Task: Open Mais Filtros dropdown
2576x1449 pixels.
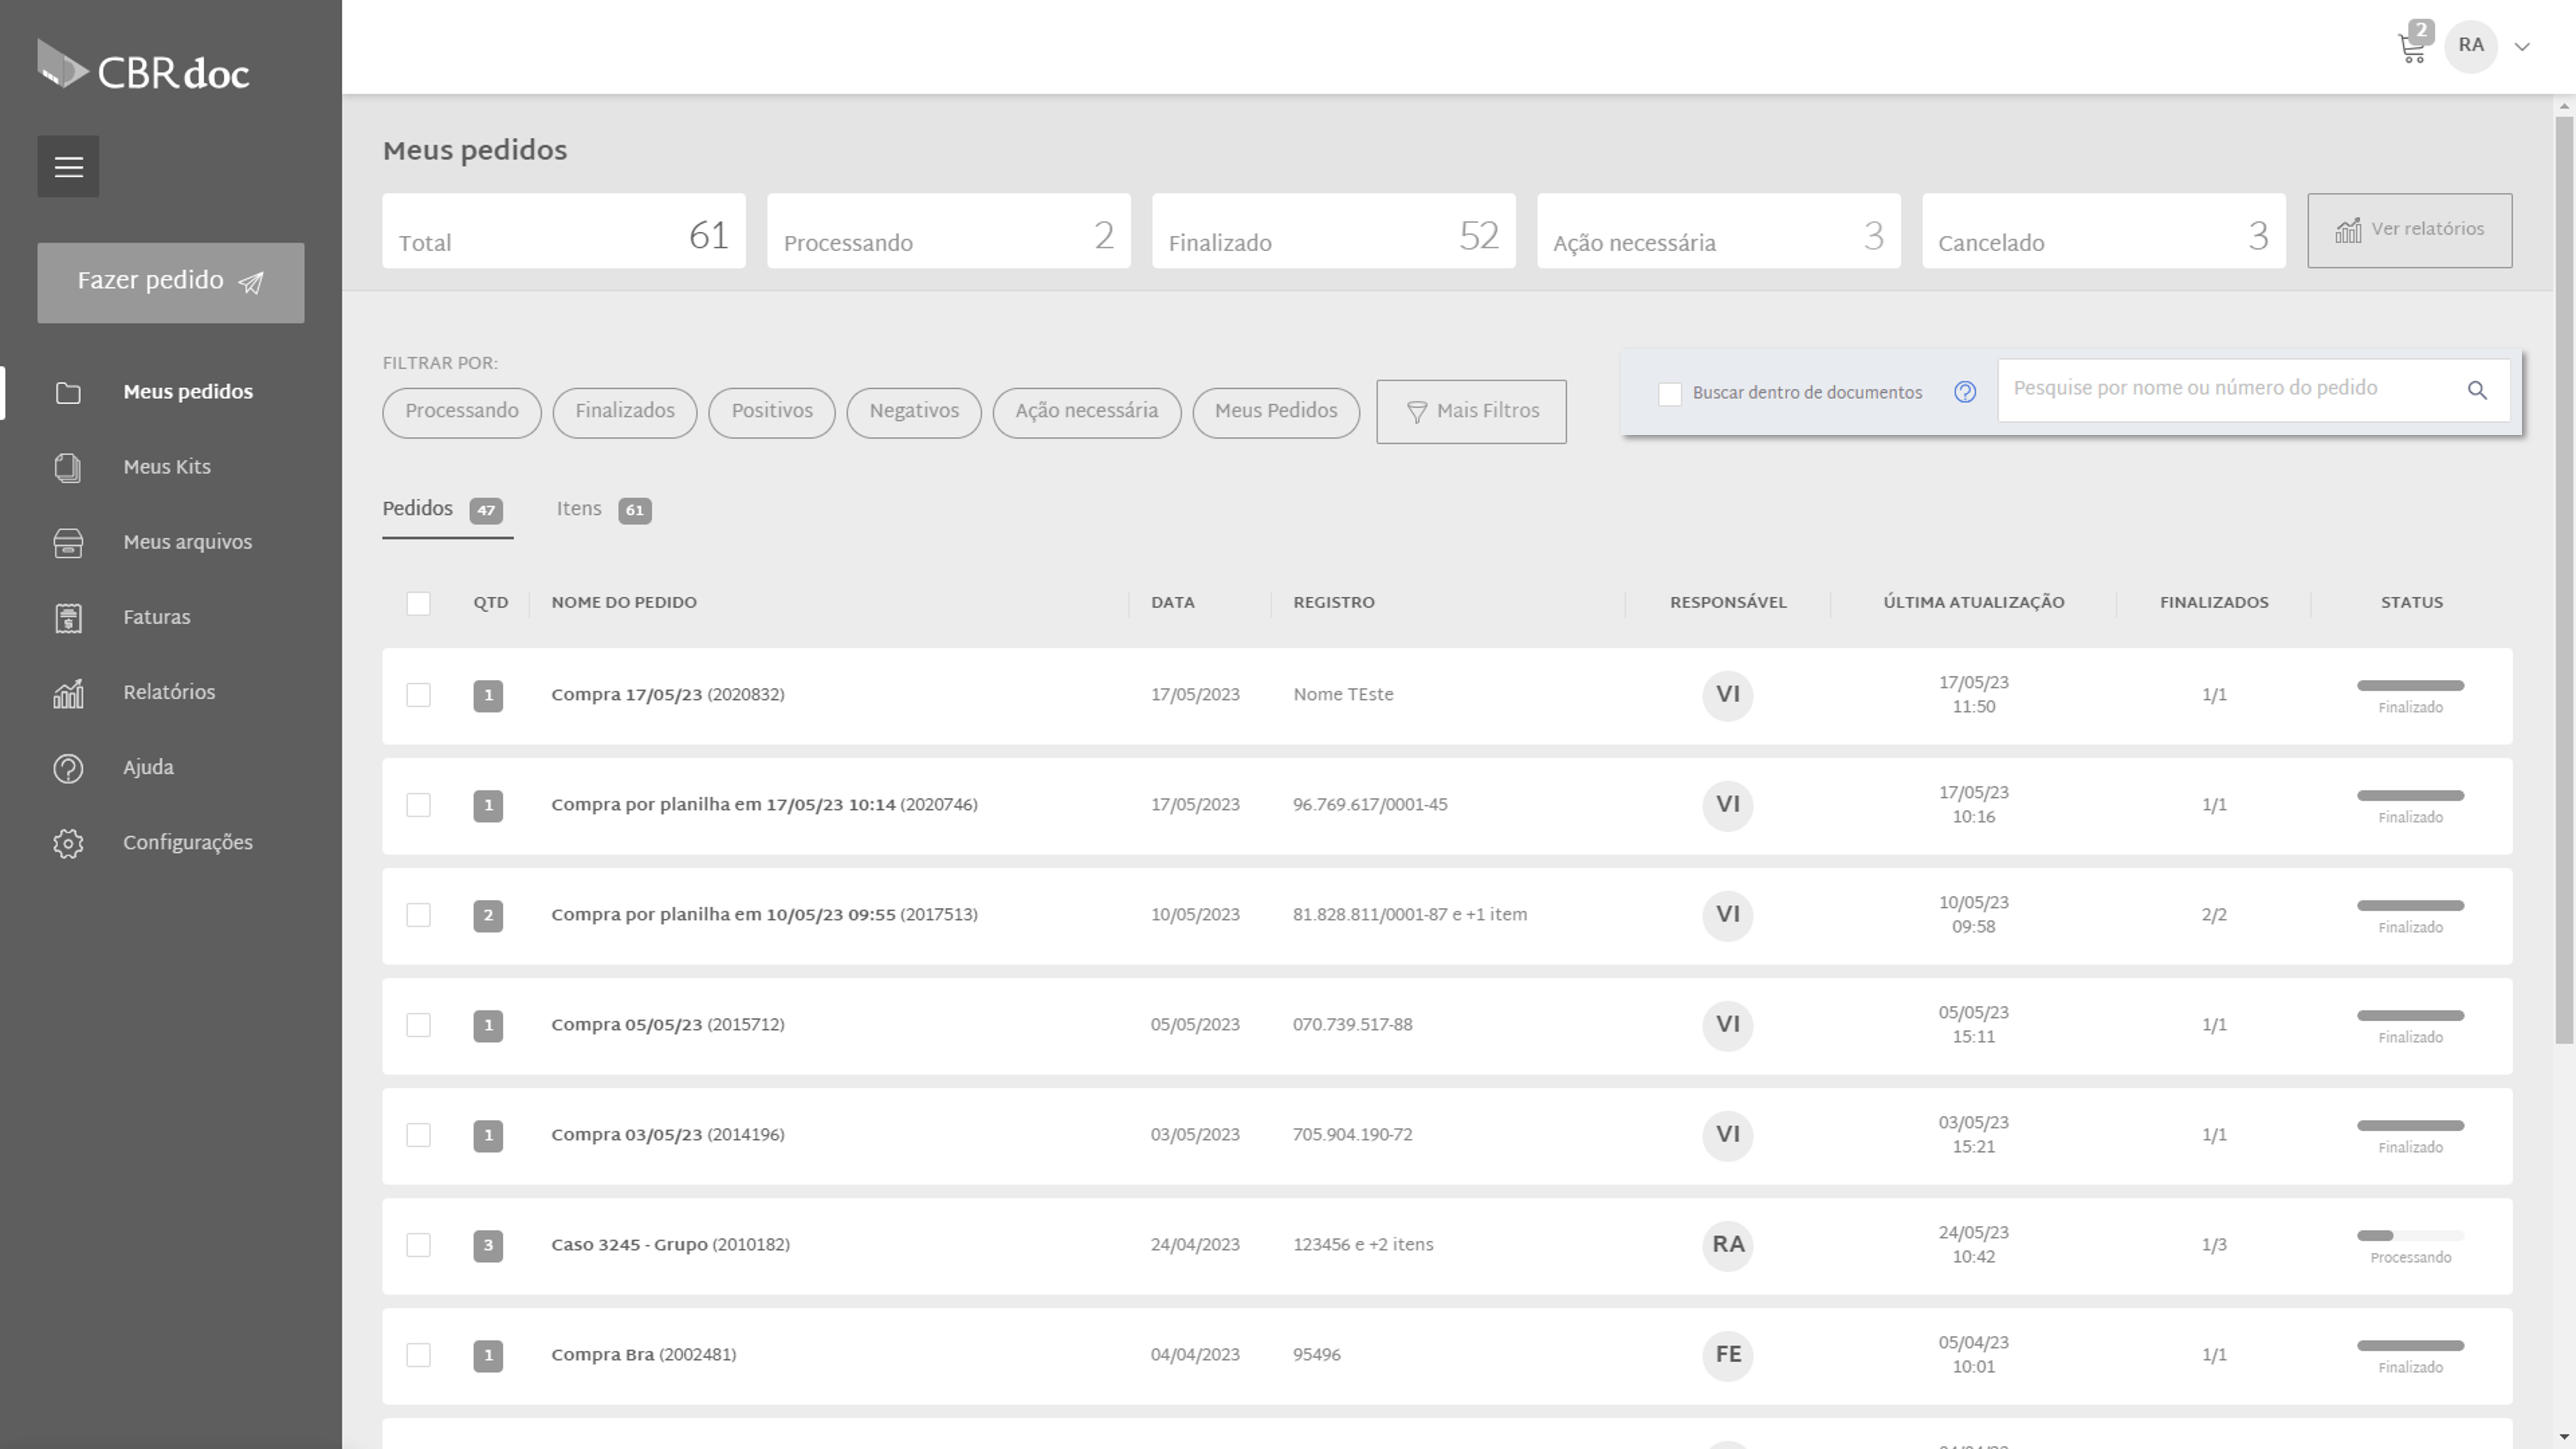Action: 1471,412
